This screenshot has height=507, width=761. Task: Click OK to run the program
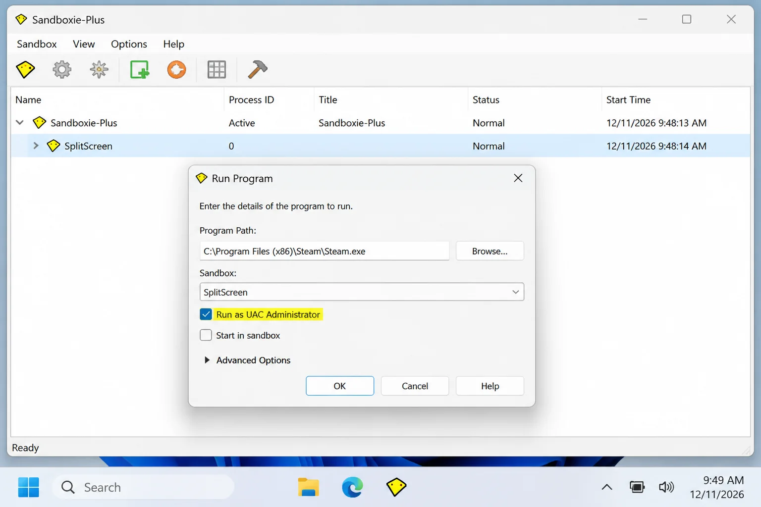point(340,386)
